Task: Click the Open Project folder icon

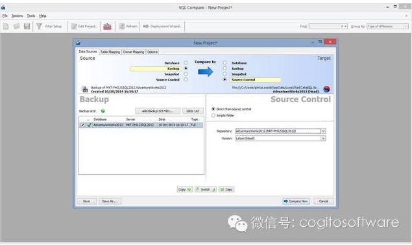Action: click(x=17, y=26)
